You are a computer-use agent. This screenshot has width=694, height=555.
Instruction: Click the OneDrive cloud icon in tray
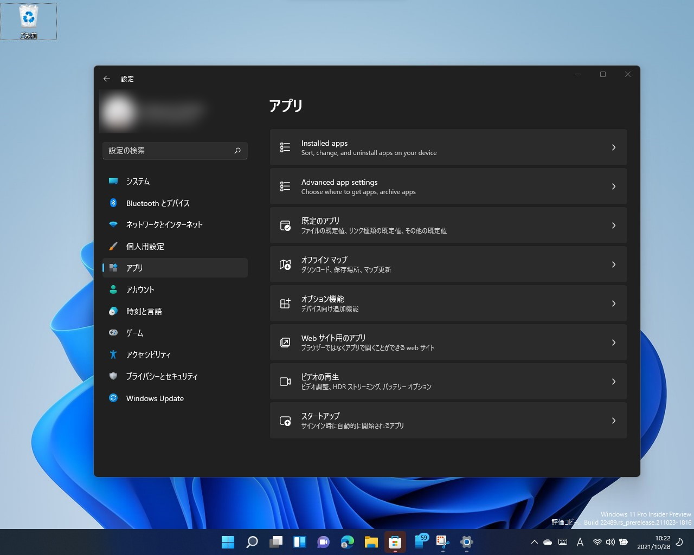(x=548, y=542)
